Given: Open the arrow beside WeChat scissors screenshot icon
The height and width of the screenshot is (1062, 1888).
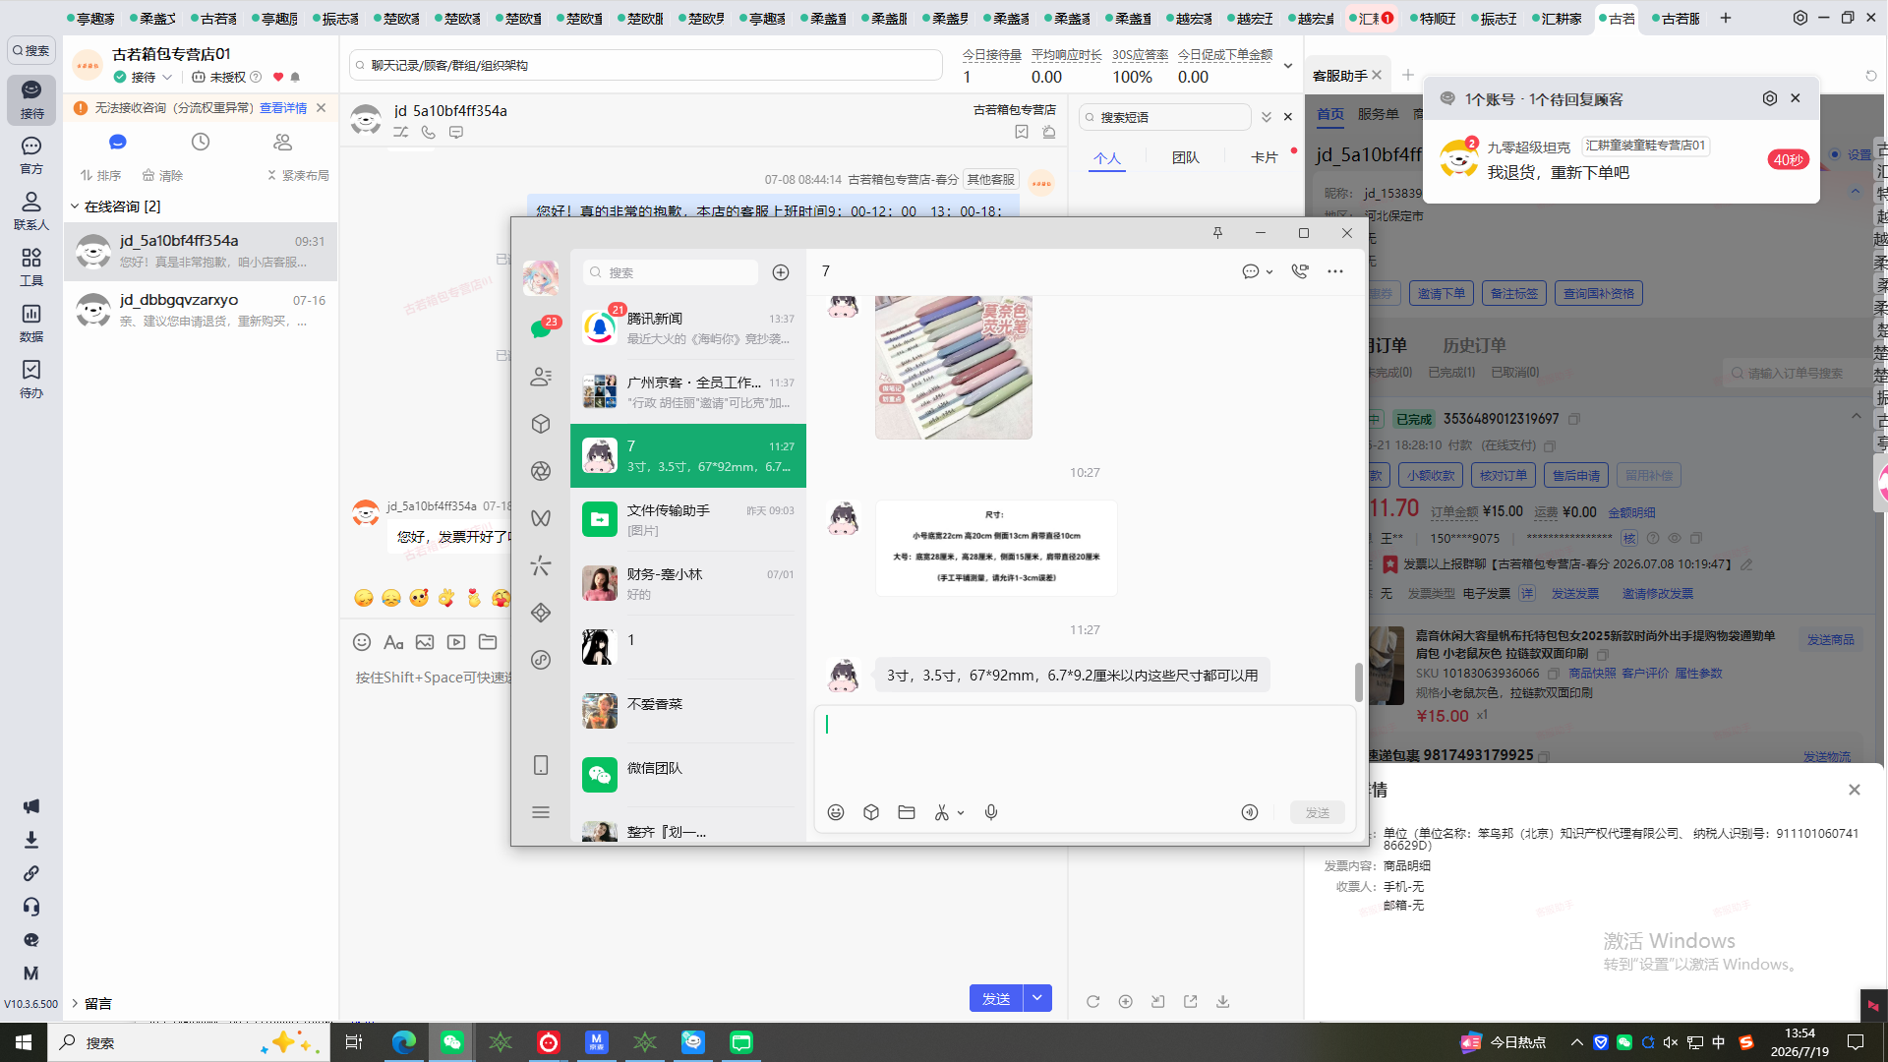Looking at the screenshot, I should 961,813.
